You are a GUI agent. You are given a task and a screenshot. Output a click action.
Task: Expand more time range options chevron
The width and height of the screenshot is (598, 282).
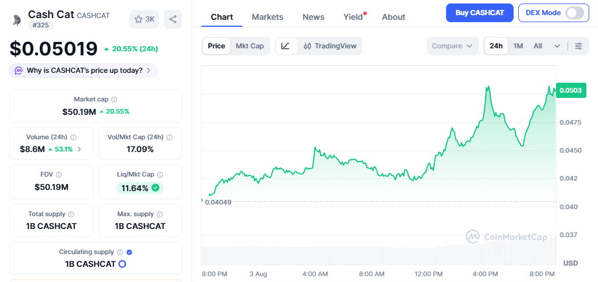point(557,46)
